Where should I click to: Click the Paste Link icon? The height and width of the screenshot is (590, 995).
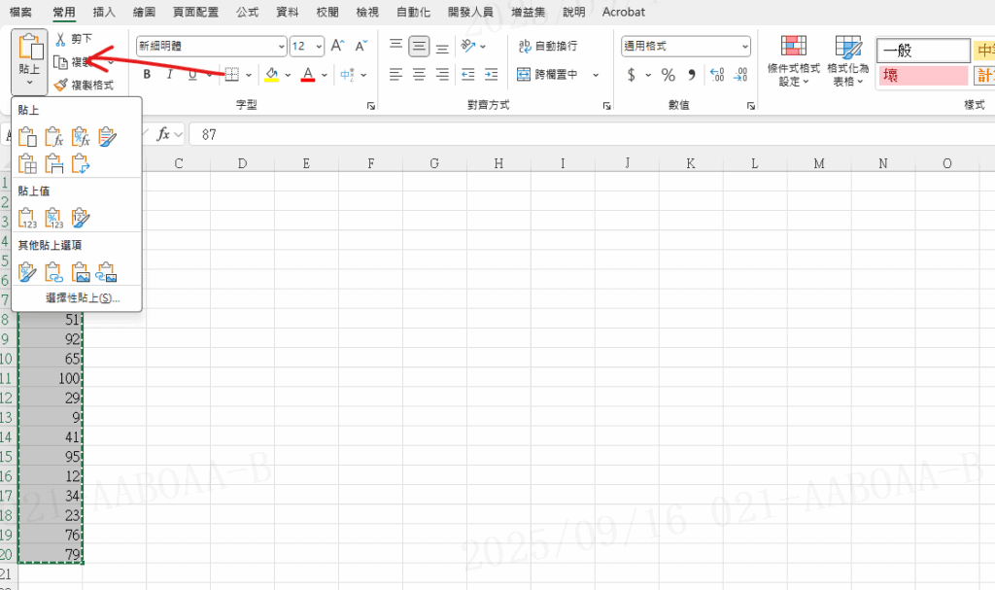coord(54,272)
